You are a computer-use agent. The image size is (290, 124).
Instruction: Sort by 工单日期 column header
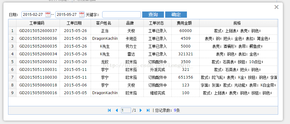coord(75,23)
